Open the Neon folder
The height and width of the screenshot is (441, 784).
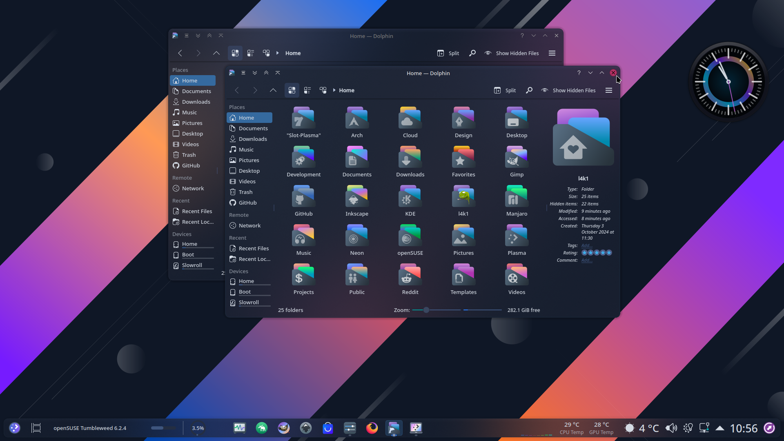click(356, 240)
